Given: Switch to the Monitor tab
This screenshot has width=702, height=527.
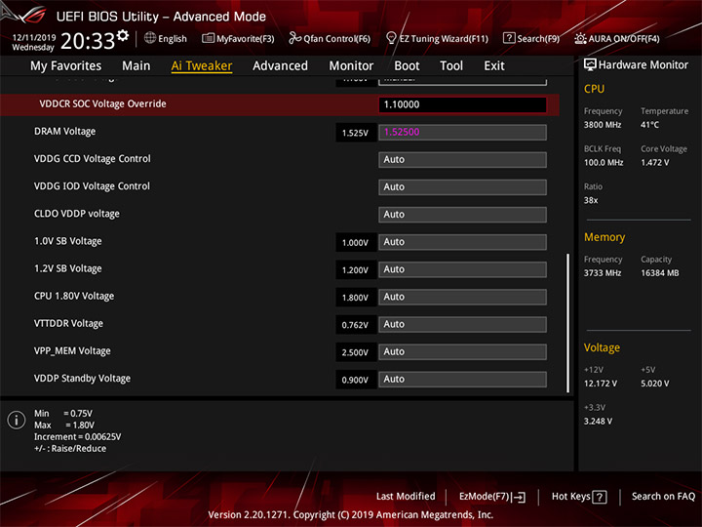Looking at the screenshot, I should point(351,66).
